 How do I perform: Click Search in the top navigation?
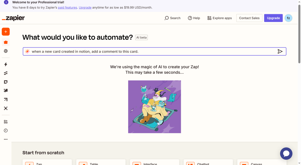pos(173,18)
